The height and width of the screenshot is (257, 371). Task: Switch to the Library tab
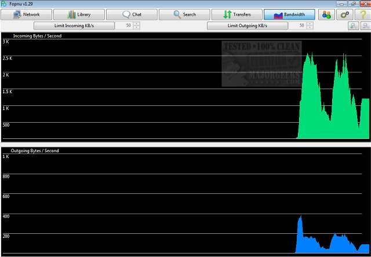pyautogui.click(x=79, y=14)
